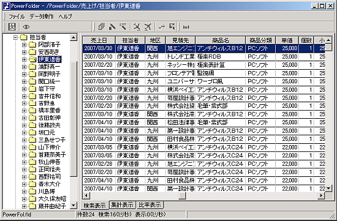Click the sheet edit icon beside inf

pyautogui.click(x=172, y=27)
